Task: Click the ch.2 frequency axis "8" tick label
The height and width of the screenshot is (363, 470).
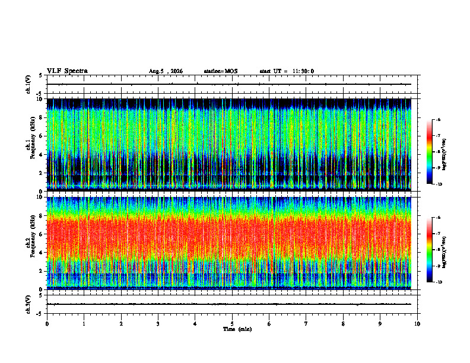Action: point(42,216)
